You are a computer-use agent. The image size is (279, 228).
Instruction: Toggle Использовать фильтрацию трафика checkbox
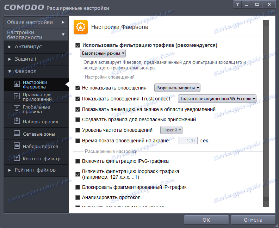coord(77,45)
